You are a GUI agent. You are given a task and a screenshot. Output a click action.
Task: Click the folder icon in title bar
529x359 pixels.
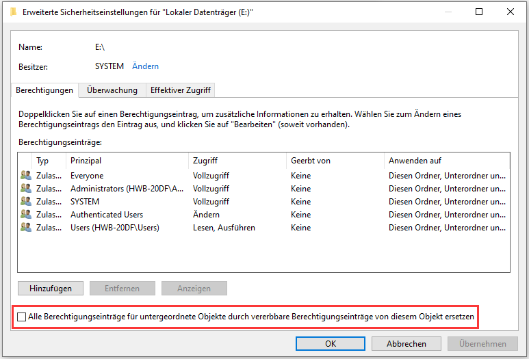coord(13,12)
